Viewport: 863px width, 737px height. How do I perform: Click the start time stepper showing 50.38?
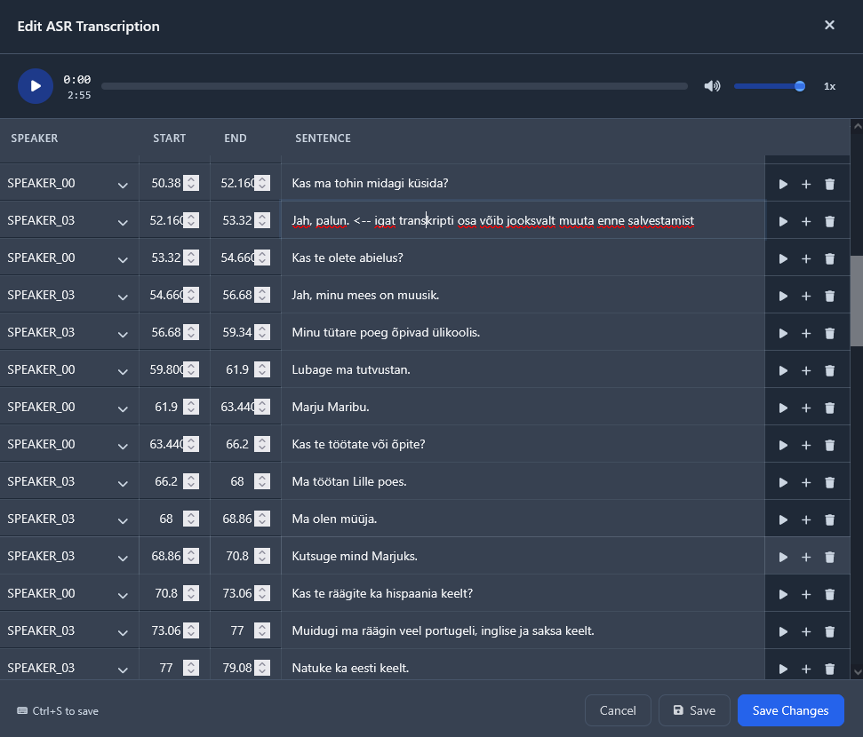point(191,183)
